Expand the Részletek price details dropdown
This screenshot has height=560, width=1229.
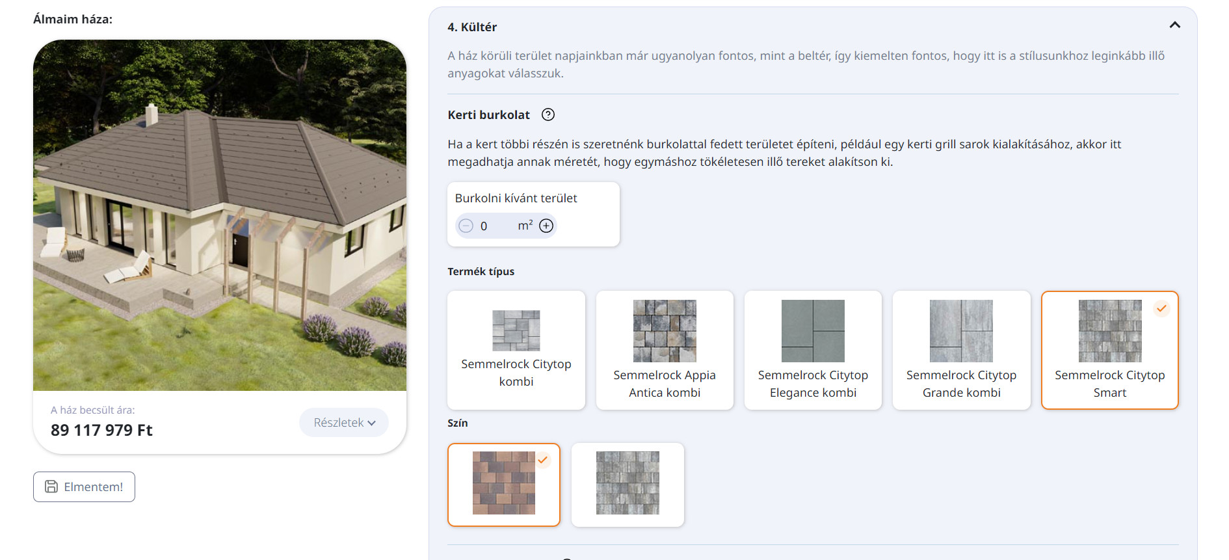344,423
